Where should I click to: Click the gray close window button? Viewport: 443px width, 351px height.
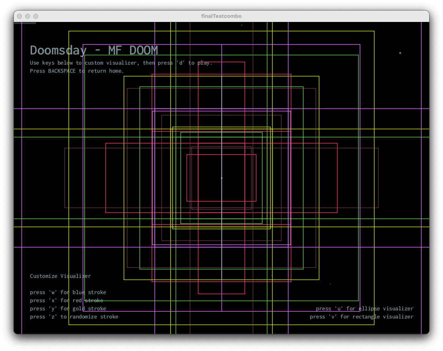coord(19,16)
